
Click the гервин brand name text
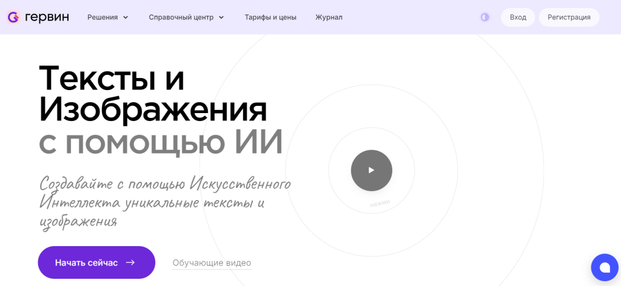(x=47, y=17)
